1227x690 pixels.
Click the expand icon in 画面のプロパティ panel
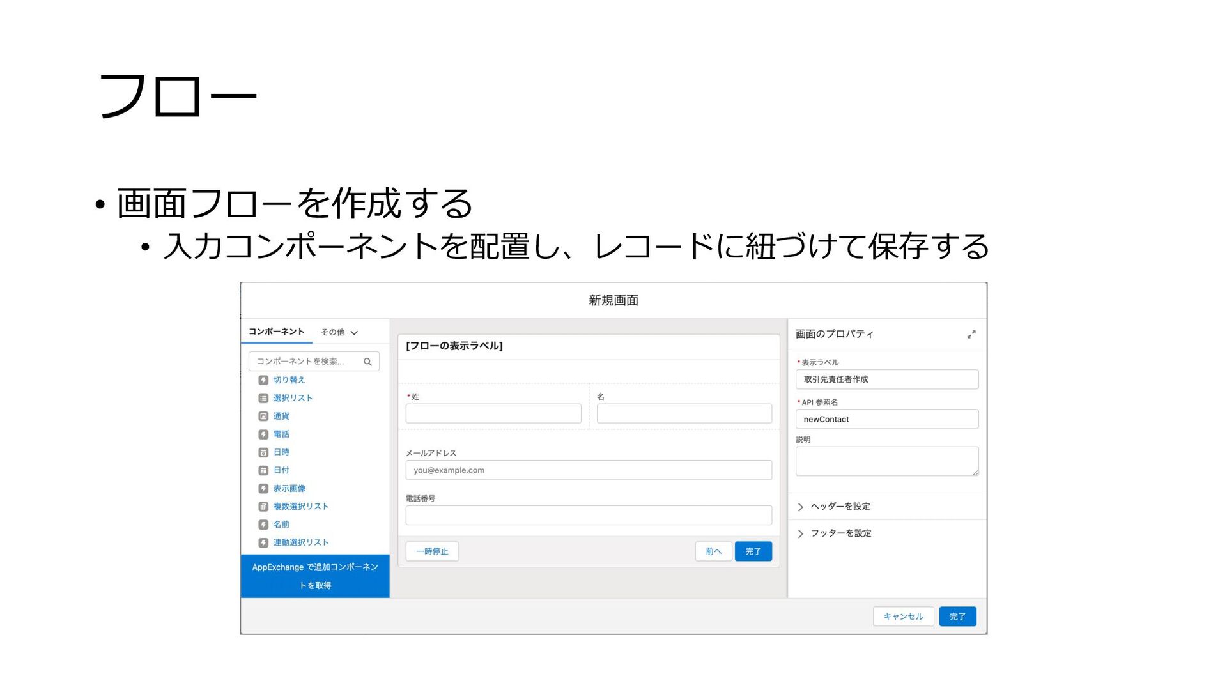tap(971, 334)
